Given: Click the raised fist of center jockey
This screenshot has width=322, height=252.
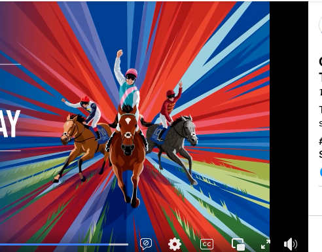Looking at the screenshot, I should pos(120,53).
